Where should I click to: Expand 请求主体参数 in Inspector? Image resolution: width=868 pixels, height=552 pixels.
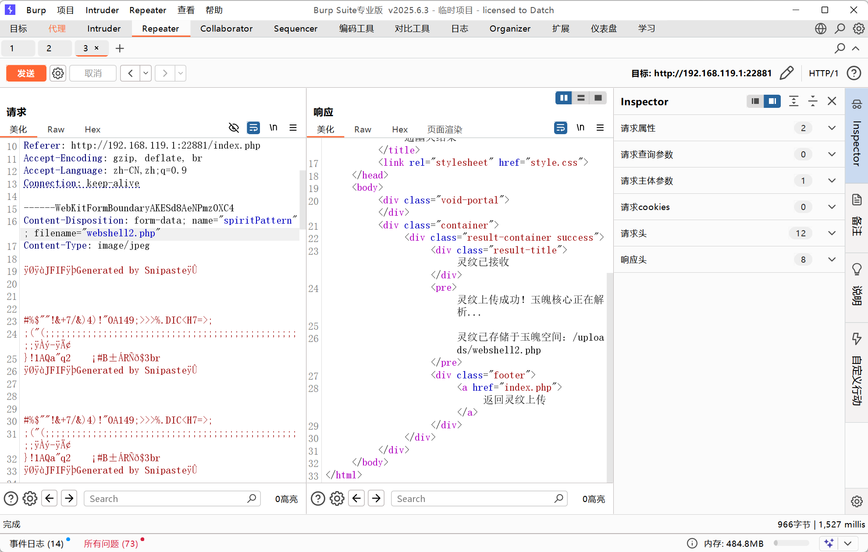(832, 181)
